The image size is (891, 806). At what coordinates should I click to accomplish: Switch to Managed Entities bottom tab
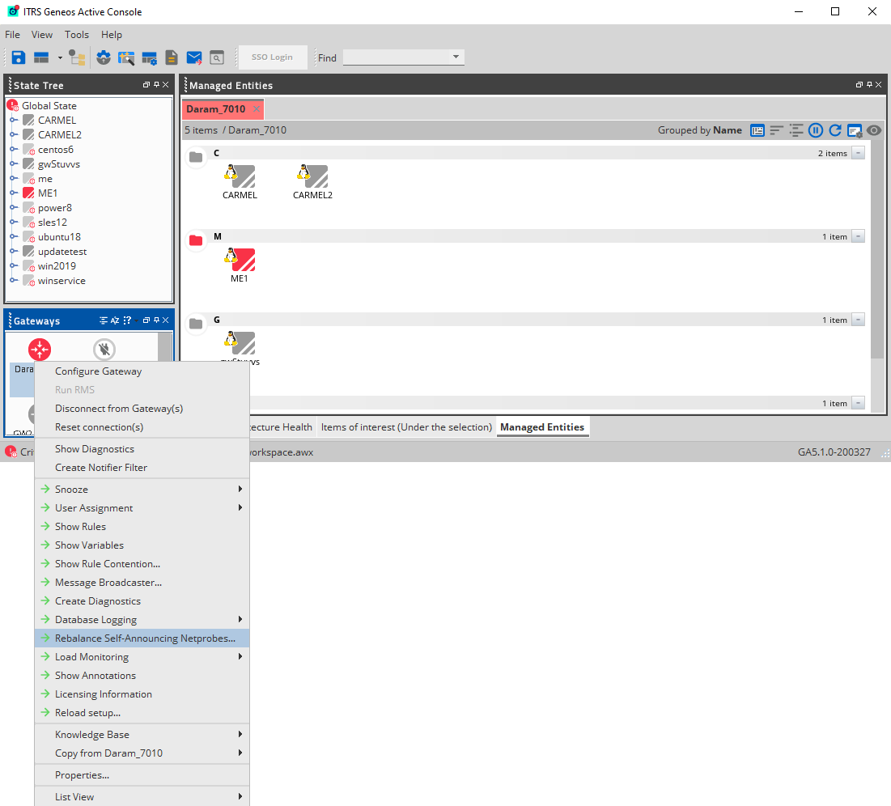click(542, 427)
